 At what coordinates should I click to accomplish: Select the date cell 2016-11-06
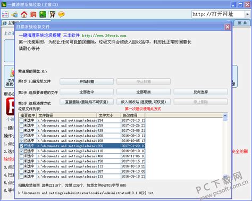pyautogui.click(x=133, y=156)
